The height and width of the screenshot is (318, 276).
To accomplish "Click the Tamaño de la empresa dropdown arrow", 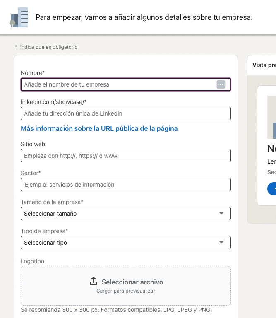I will coord(221,214).
